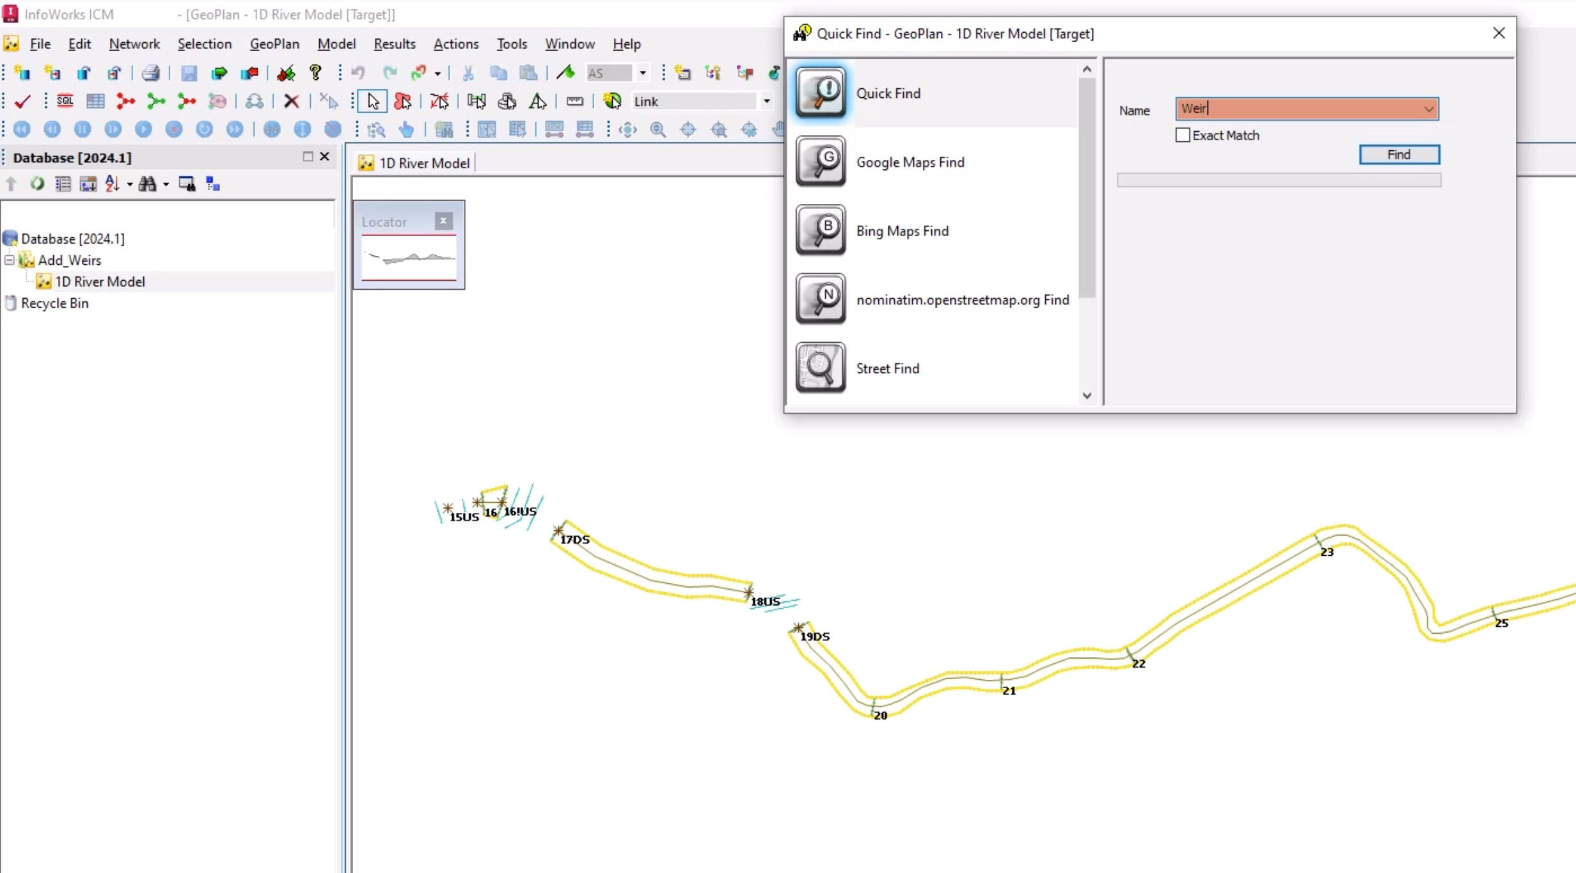1576x873 pixels.
Task: Click the green arrow commit changes icon
Action: click(x=219, y=73)
